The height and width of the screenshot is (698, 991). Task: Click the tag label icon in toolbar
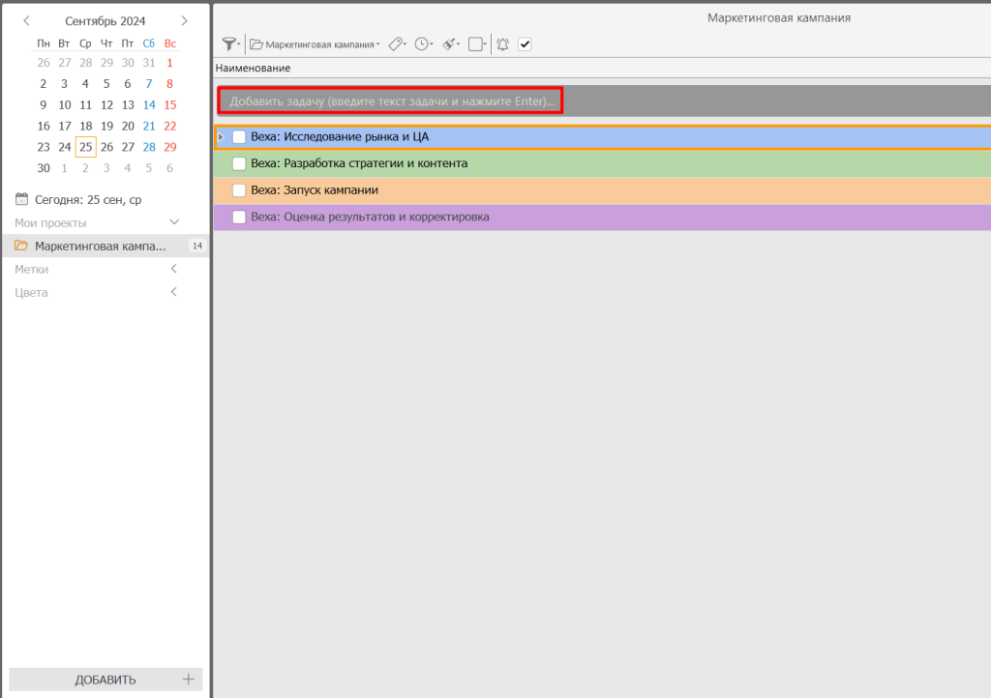(x=395, y=44)
